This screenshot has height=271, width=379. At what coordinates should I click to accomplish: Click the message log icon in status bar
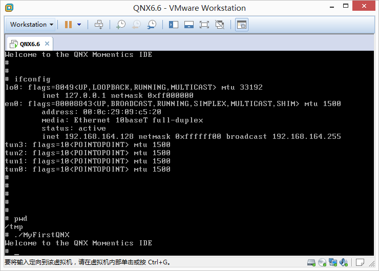(360, 262)
